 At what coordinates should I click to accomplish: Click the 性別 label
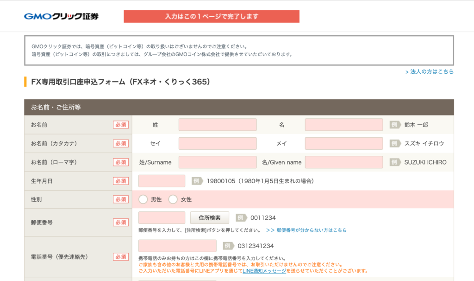[x=36, y=199]
